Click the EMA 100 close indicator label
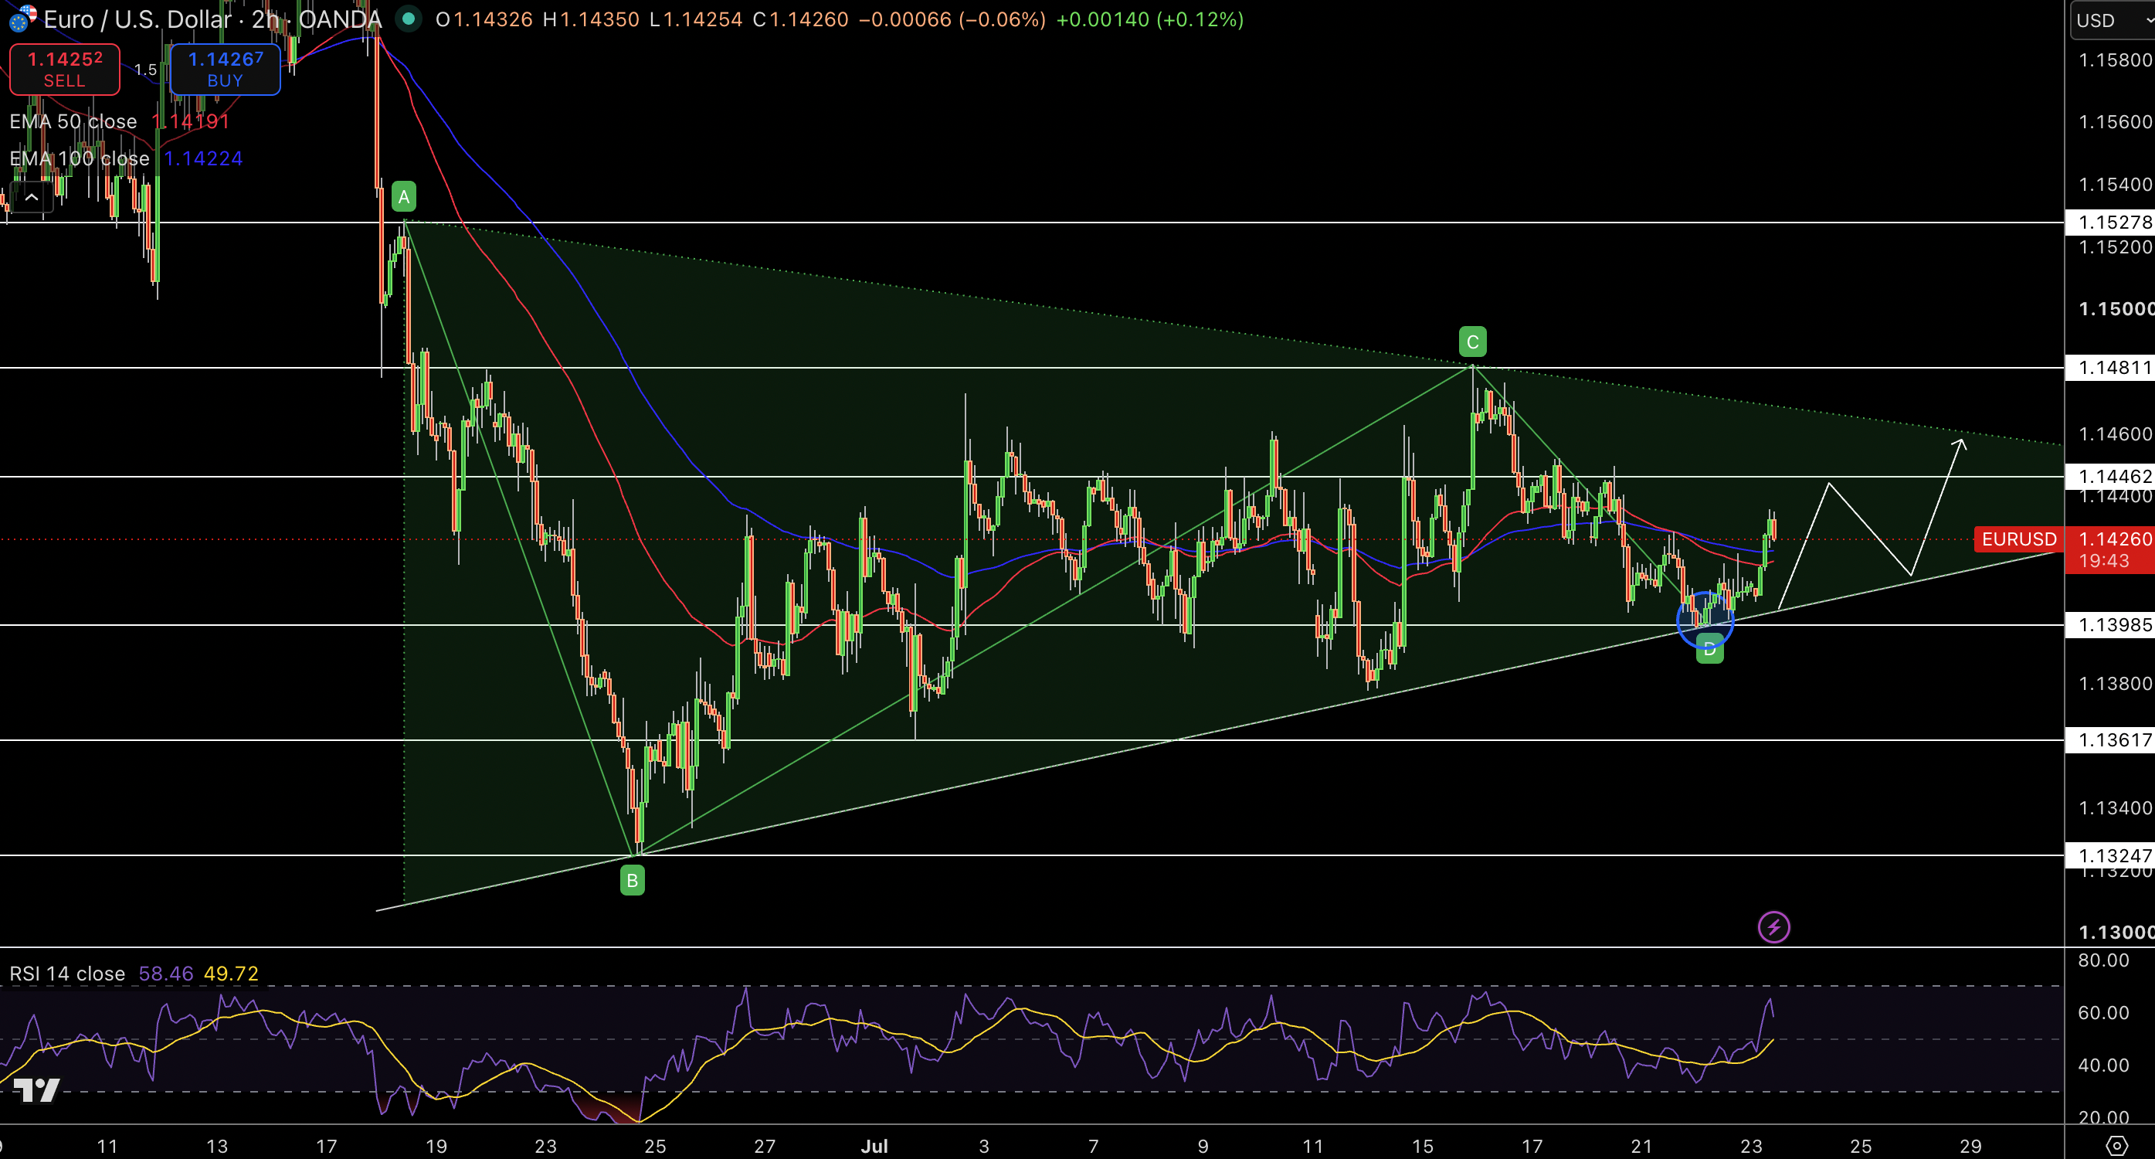The image size is (2155, 1159). [x=80, y=158]
